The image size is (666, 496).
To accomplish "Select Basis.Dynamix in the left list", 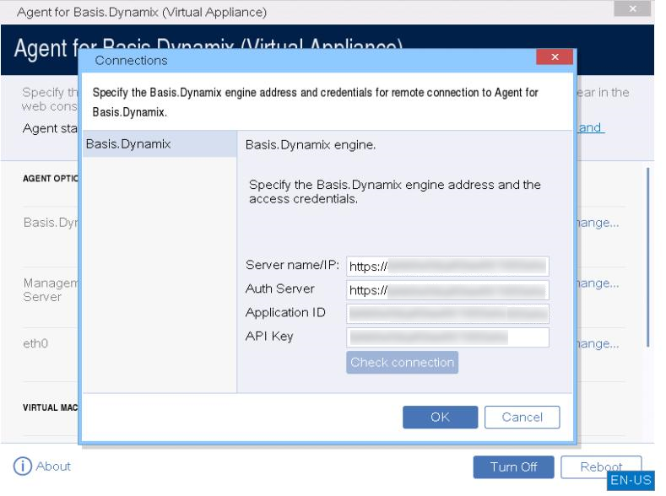I will click(x=160, y=144).
